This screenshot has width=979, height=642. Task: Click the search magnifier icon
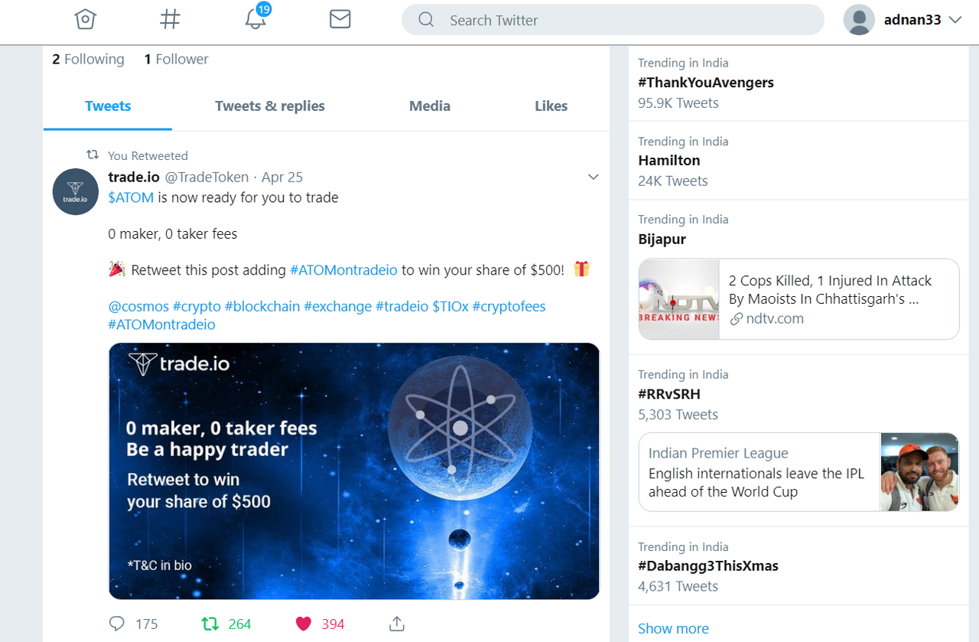426,20
